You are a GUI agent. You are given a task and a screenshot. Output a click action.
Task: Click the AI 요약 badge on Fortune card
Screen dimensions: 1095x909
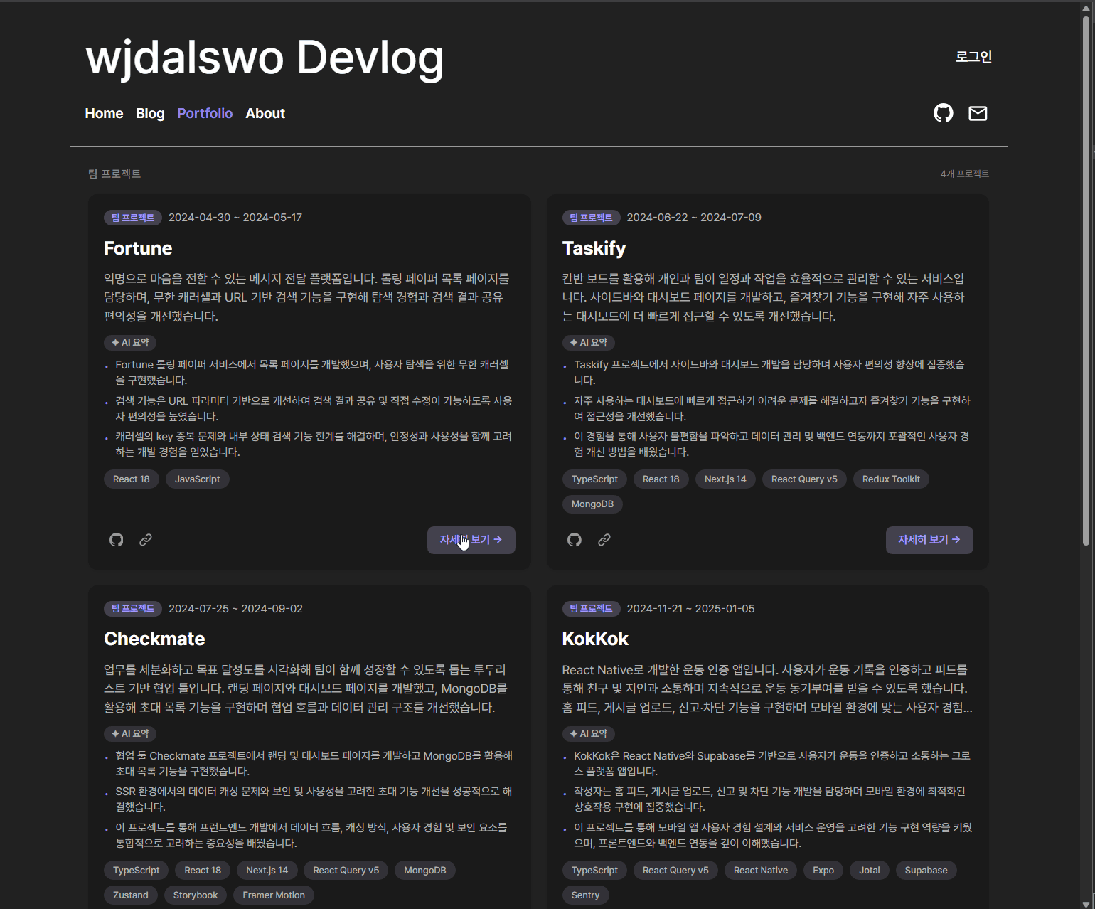point(130,343)
